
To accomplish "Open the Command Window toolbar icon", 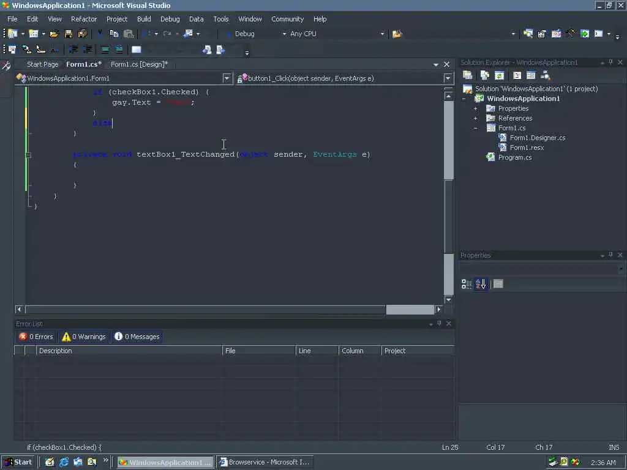I will [599, 34].
